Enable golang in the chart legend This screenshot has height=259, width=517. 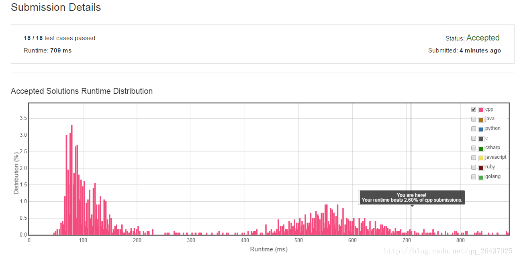(x=474, y=177)
